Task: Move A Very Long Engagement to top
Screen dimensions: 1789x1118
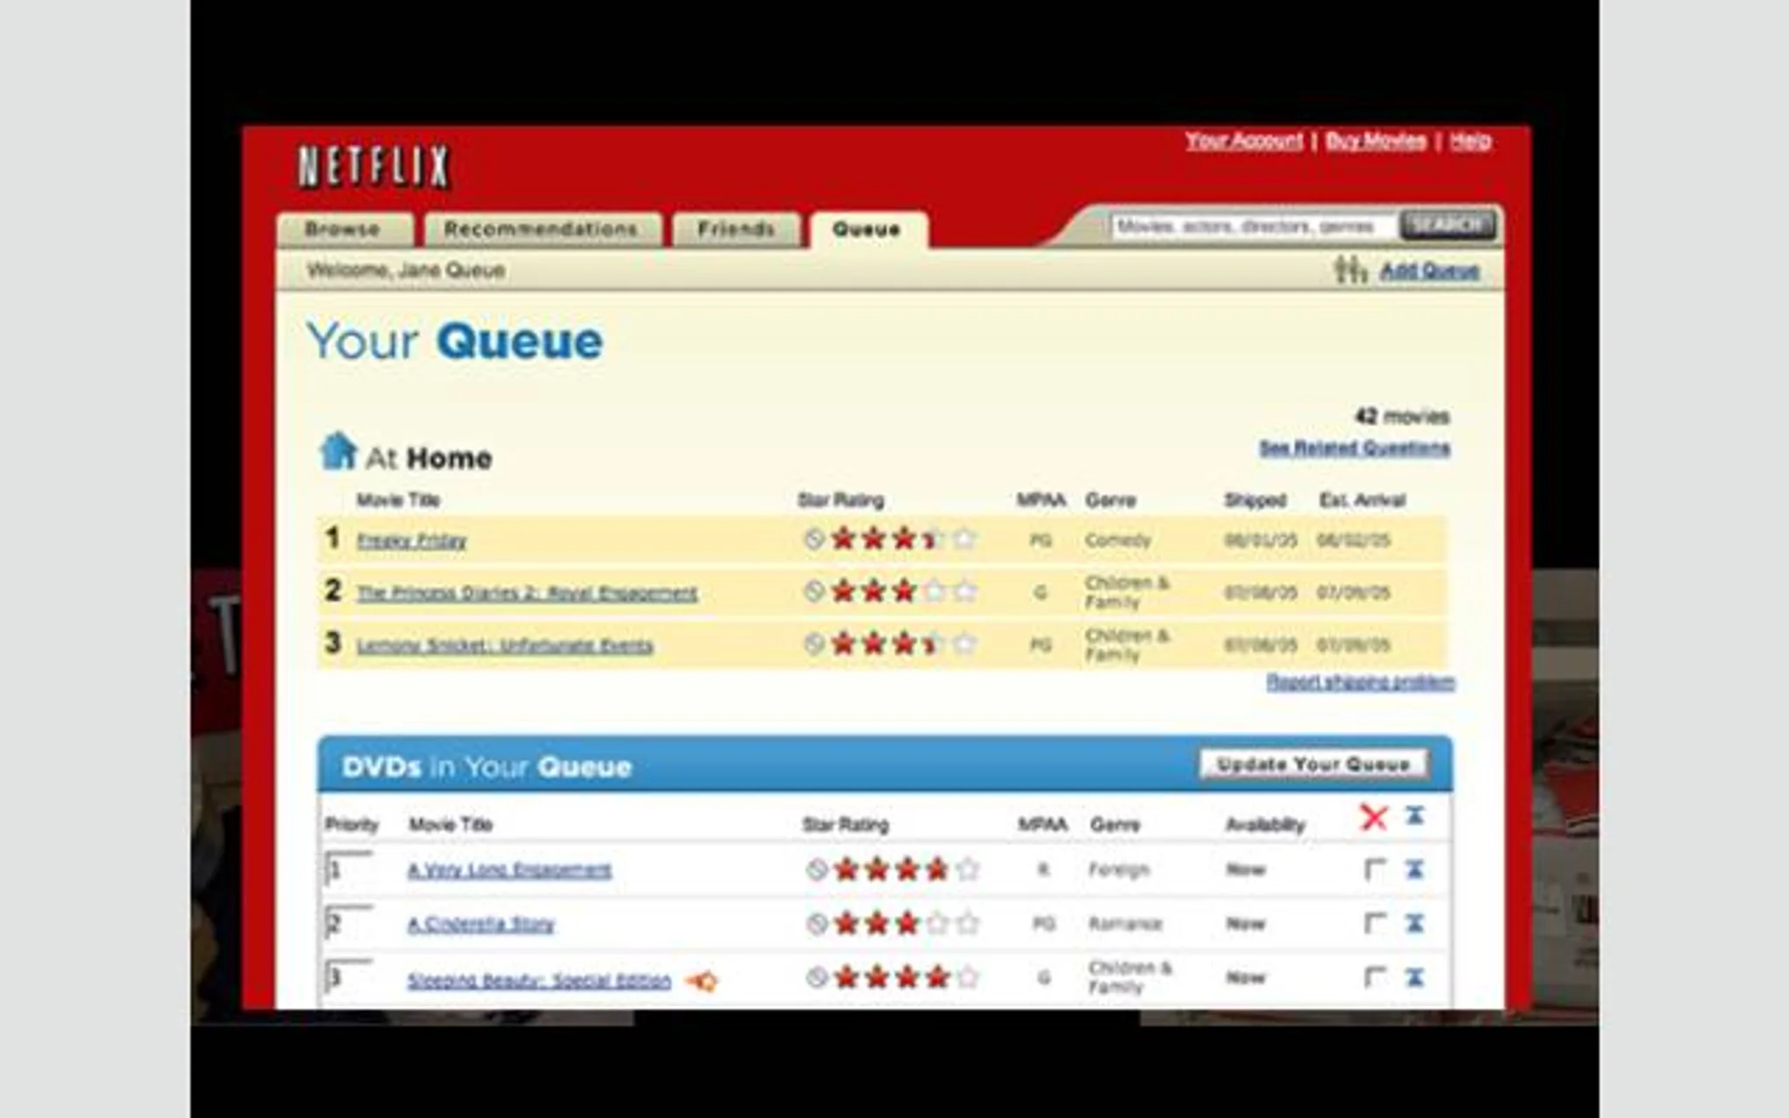Action: click(x=1415, y=869)
